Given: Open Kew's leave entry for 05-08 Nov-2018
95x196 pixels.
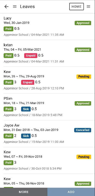Looking at the screenshot, I should coord(47,181).
